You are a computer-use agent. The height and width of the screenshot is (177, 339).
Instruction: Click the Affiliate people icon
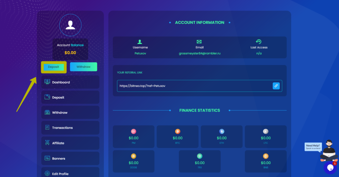pos(47,143)
